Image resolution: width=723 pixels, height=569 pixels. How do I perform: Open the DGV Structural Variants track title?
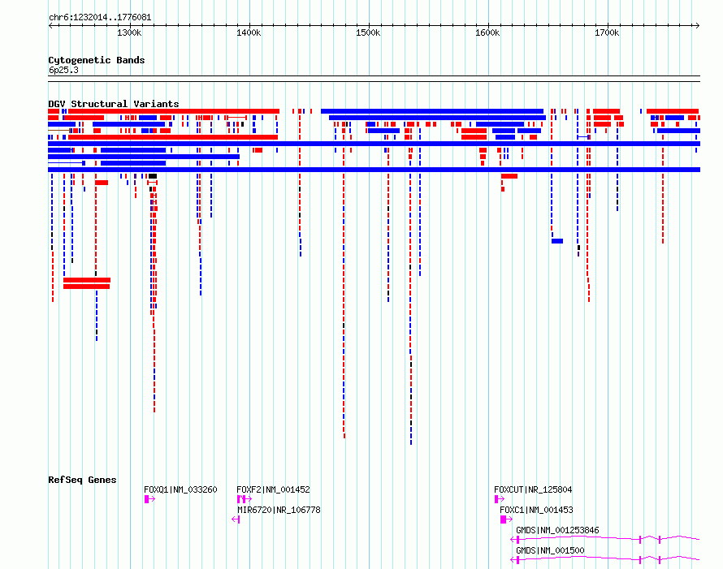click(114, 104)
